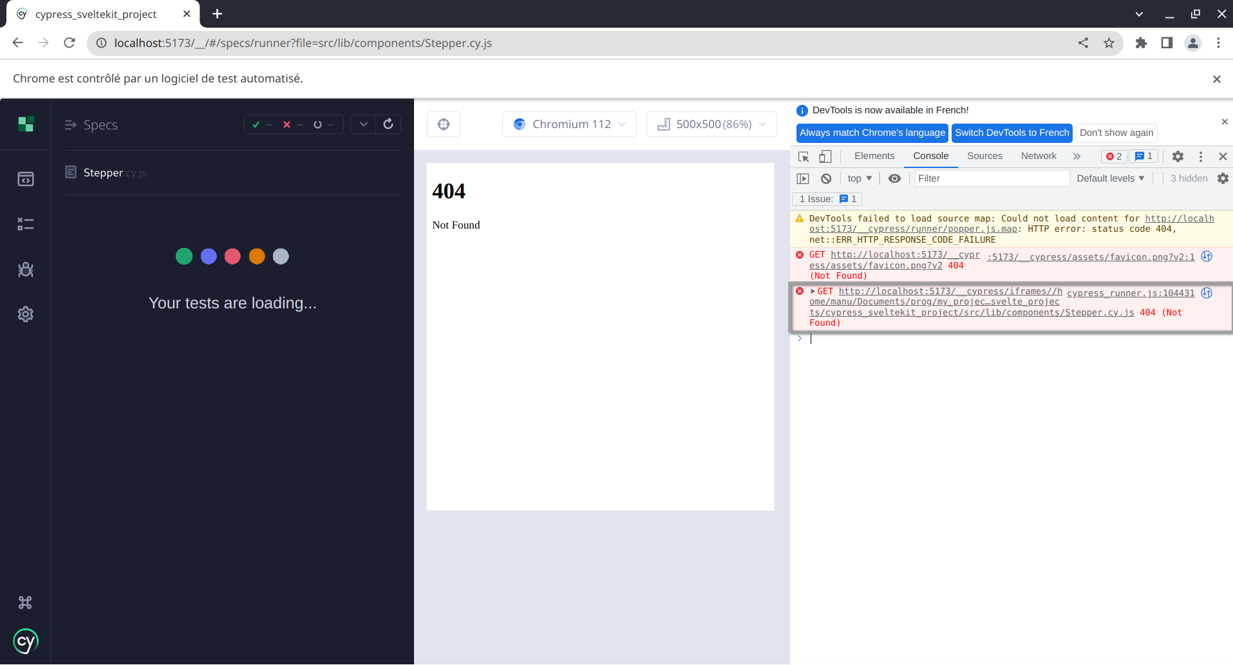
Task: Toggle the live expression eye icon
Action: tap(894, 178)
